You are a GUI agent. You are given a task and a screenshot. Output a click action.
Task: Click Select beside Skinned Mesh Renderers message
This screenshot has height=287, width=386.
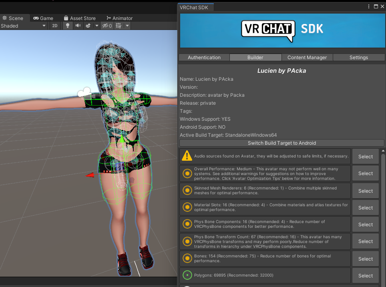pyautogui.click(x=366, y=191)
